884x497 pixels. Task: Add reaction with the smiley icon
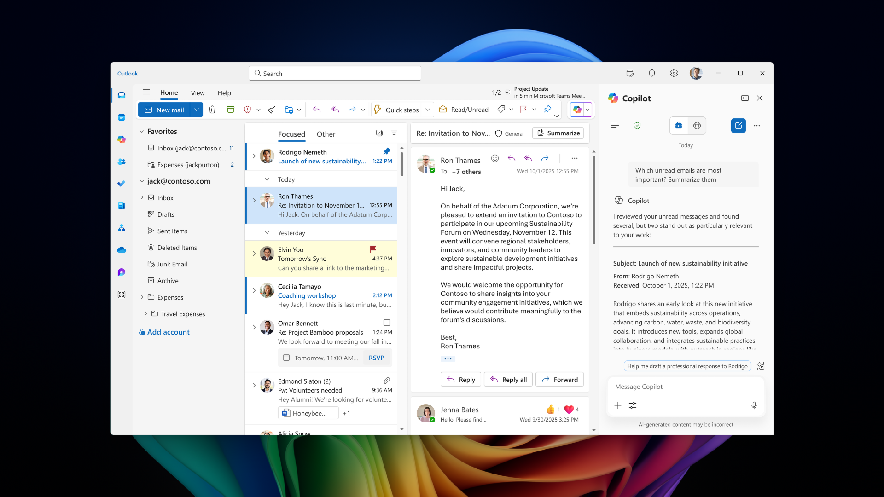point(495,158)
